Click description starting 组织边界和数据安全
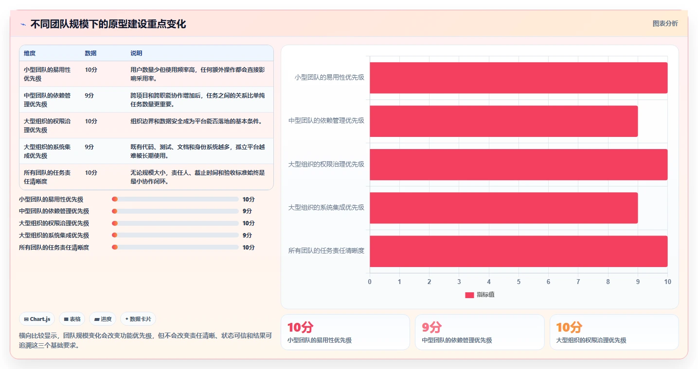The image size is (698, 369). point(196,121)
